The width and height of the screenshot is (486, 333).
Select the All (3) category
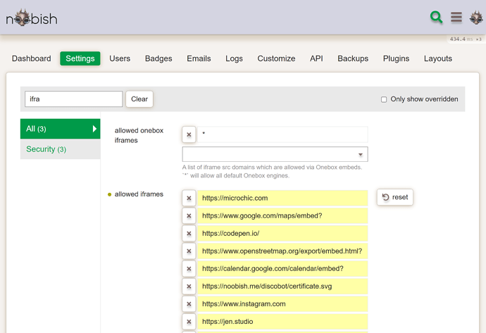60,129
